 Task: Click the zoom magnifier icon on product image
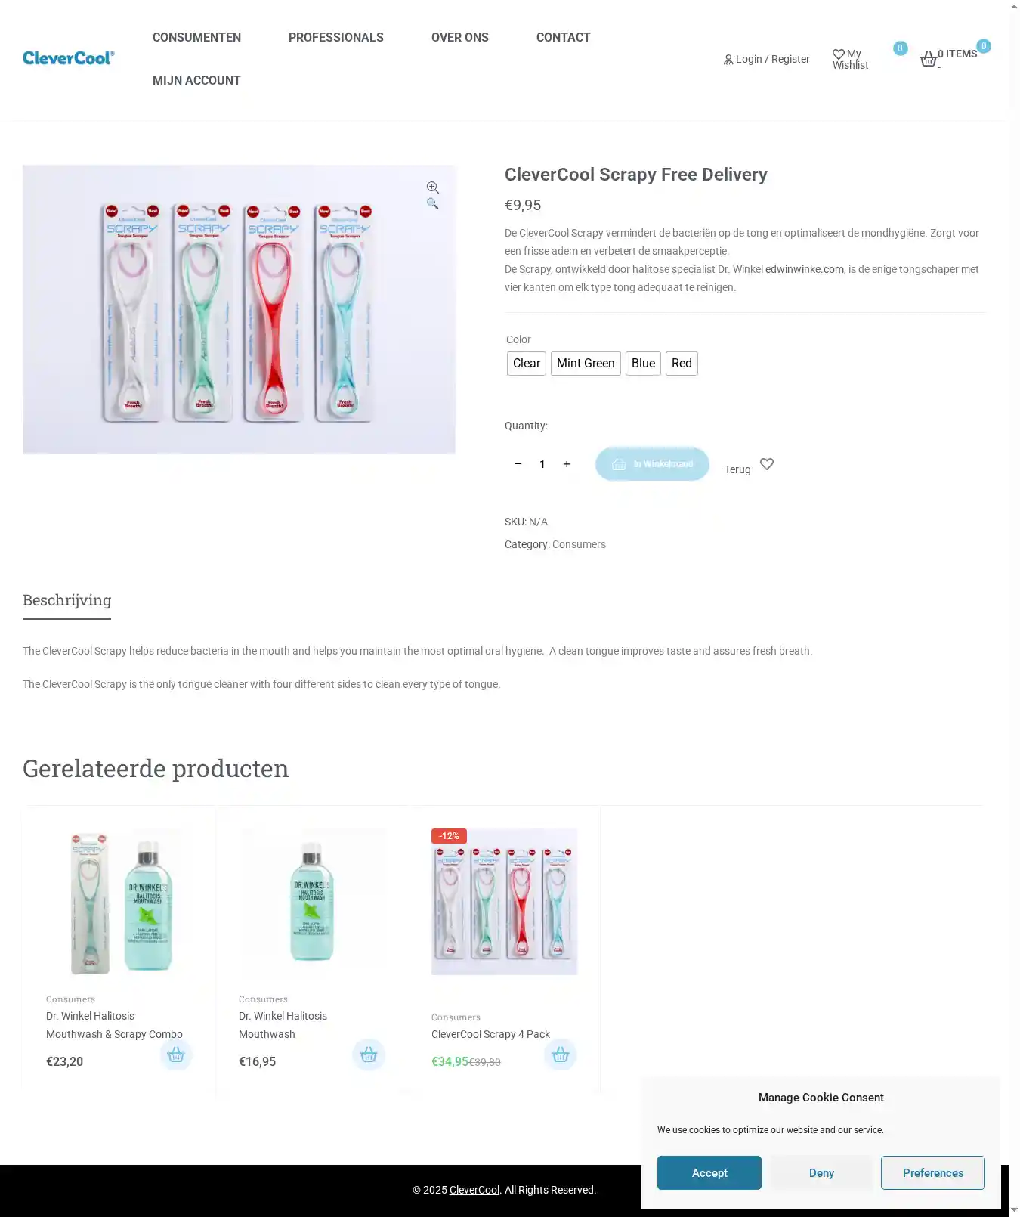(x=433, y=187)
